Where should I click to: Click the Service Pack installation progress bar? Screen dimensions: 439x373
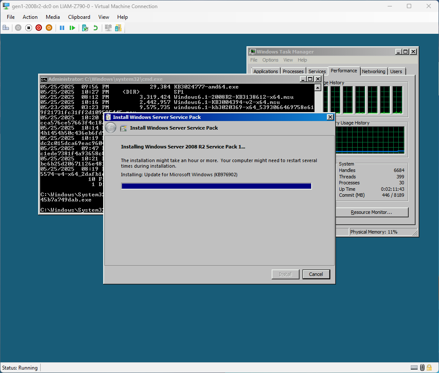[x=217, y=186]
